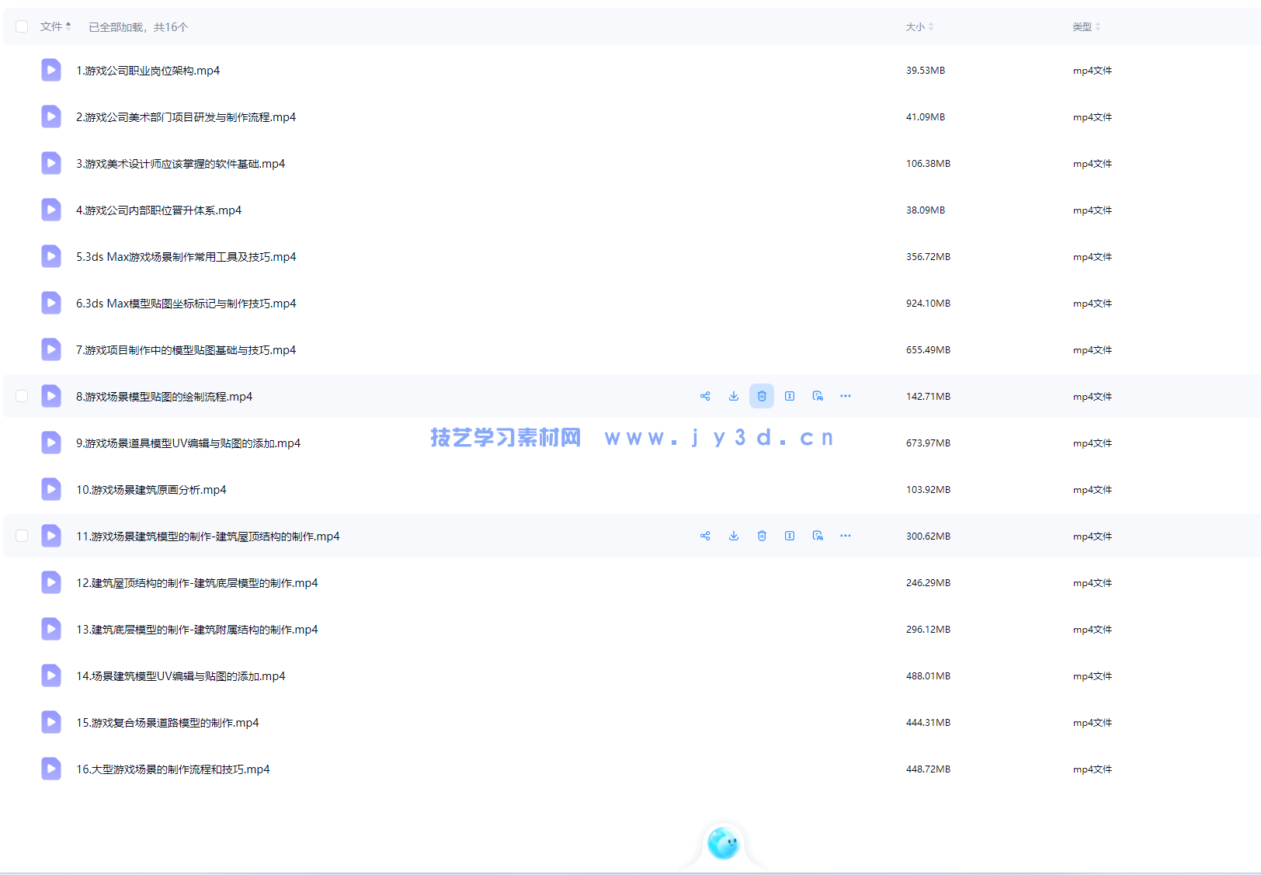The width and height of the screenshot is (1261, 875).
Task: Open 1.游戏公司职业岗位架构.mp4 file name
Action: (148, 71)
